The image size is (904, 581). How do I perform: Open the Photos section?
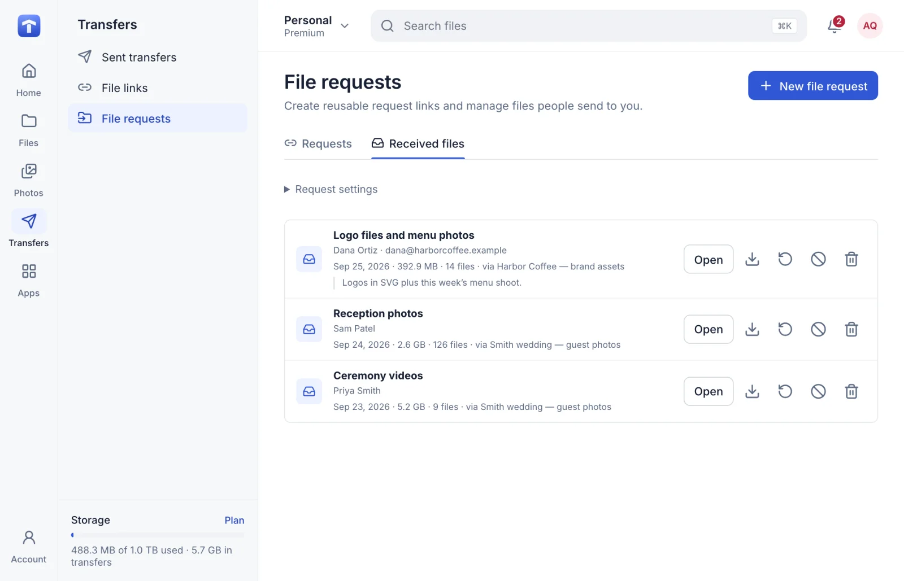point(28,180)
